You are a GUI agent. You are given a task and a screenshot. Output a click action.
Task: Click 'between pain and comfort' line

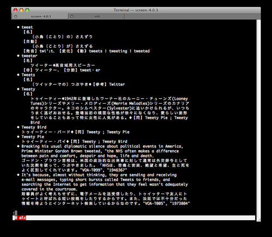click(88, 156)
